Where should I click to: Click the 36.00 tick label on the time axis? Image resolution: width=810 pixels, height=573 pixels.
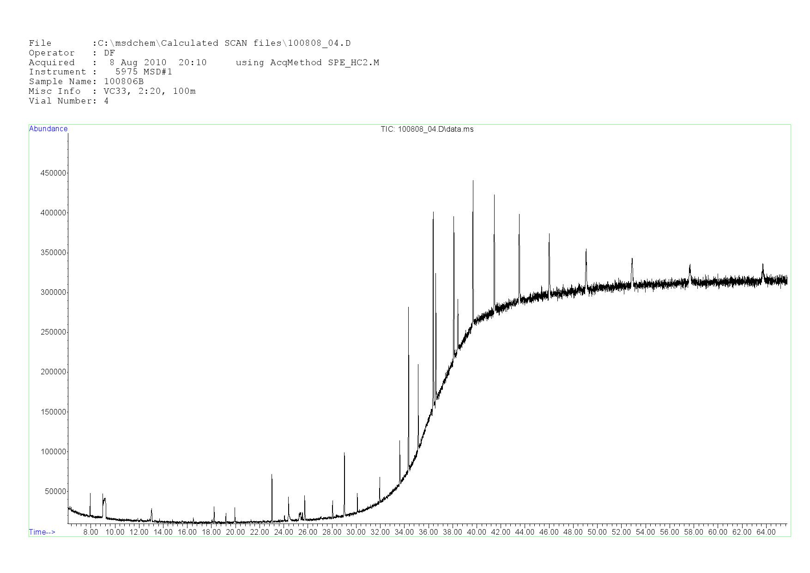428,532
